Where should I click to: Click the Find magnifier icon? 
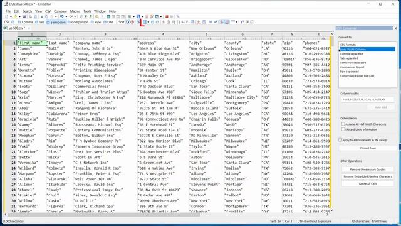(x=81, y=17)
